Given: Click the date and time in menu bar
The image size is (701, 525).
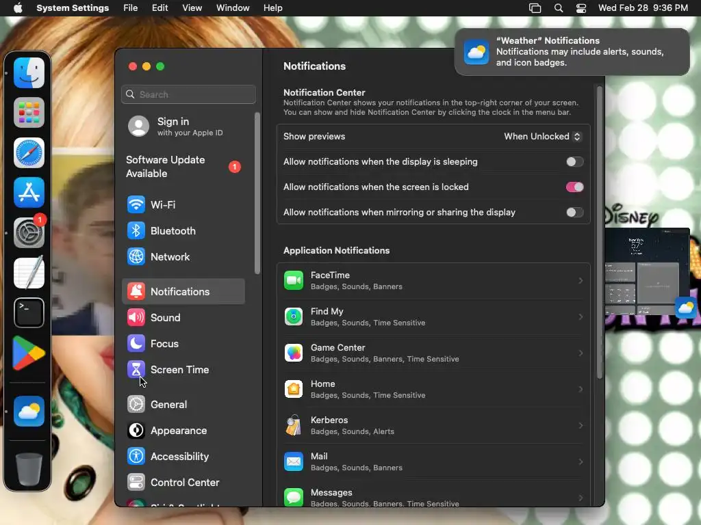Looking at the screenshot, I should pyautogui.click(x=643, y=8).
